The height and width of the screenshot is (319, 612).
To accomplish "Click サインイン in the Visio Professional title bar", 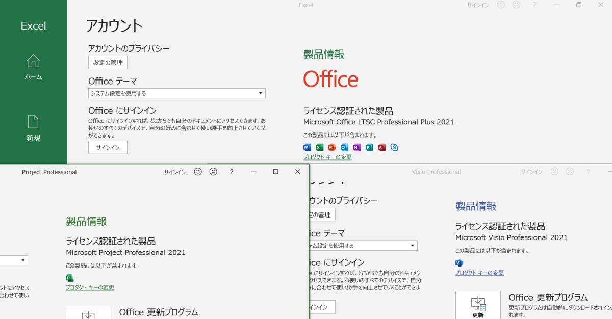I will pyautogui.click(x=531, y=172).
